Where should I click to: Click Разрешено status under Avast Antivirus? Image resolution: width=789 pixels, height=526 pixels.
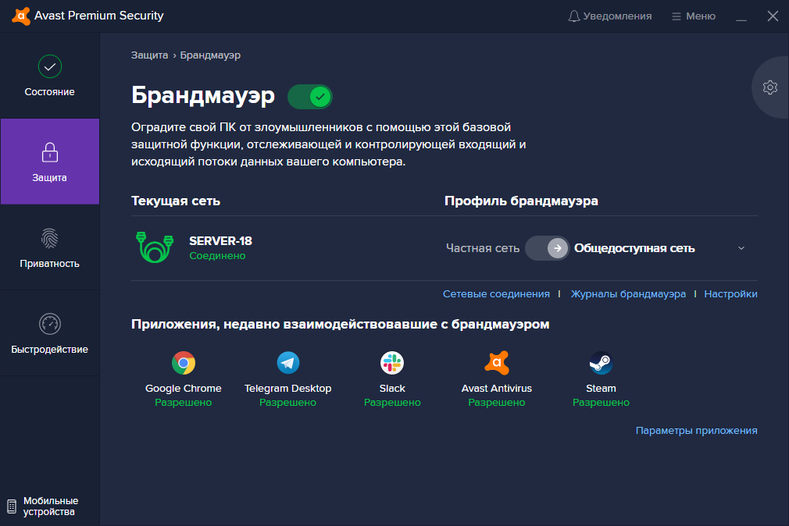tap(497, 402)
